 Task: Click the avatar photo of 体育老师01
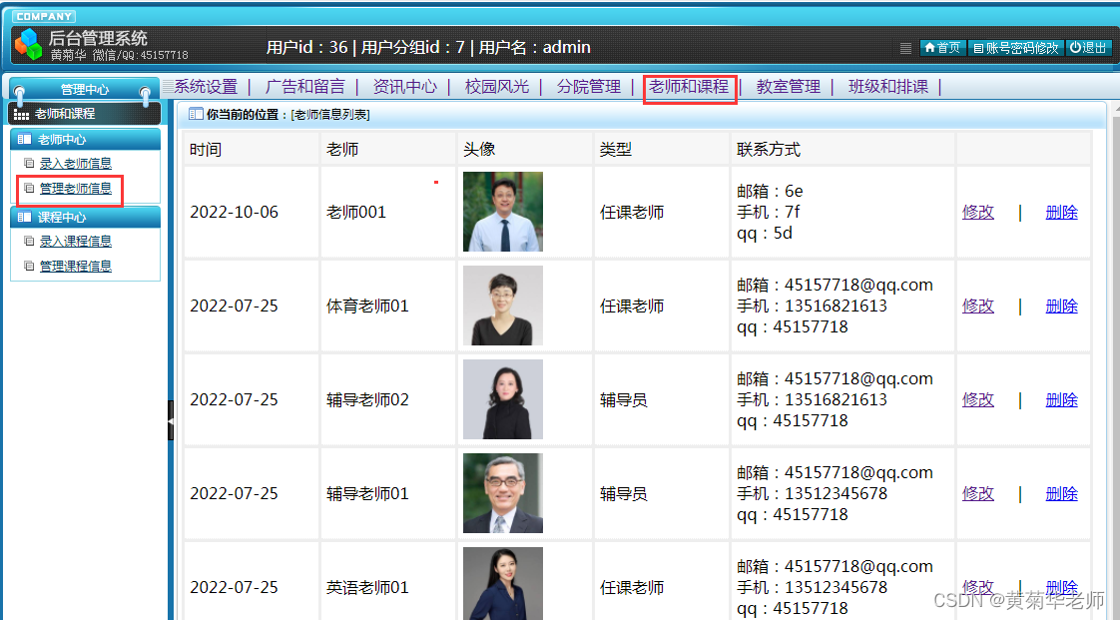click(x=503, y=306)
